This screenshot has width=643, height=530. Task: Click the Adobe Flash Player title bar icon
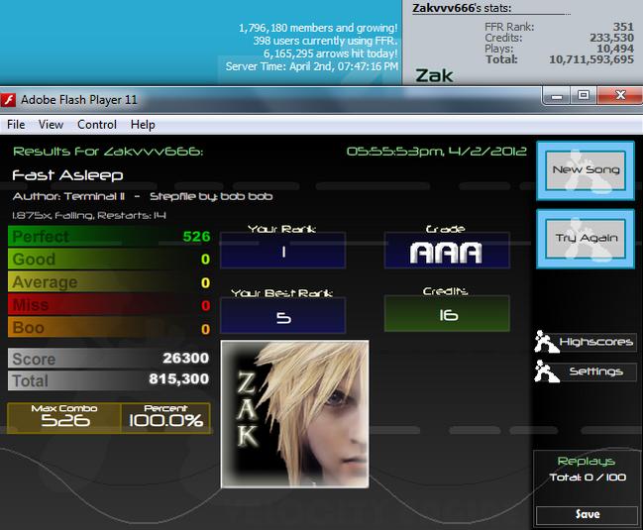click(8, 100)
